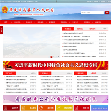Open 数据开放 navigation menu

click(98, 22)
